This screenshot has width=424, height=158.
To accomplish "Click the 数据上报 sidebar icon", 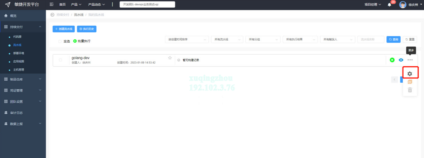I will pyautogui.click(x=6, y=124).
